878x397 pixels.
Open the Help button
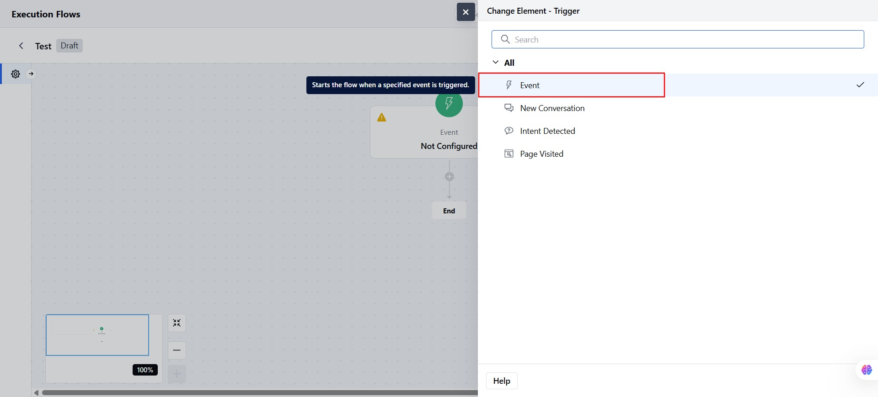click(502, 381)
